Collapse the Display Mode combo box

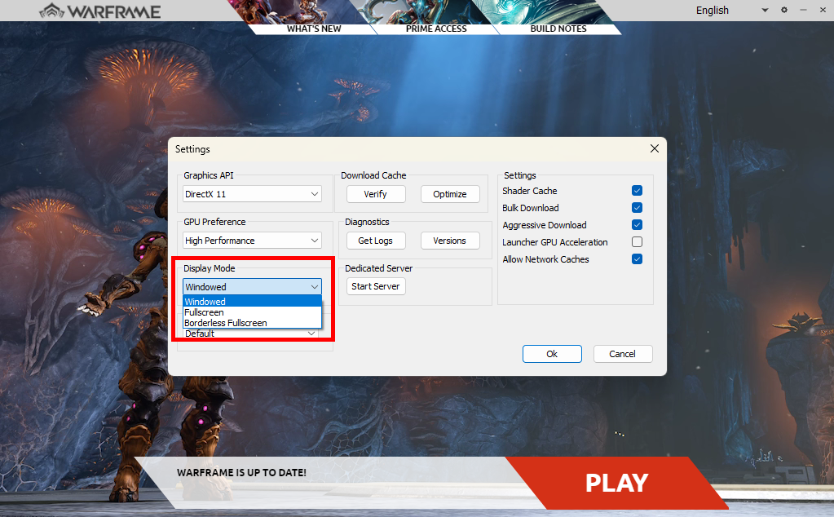[x=252, y=287]
